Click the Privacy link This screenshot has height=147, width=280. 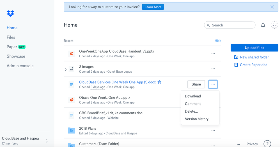[x=252, y=144]
